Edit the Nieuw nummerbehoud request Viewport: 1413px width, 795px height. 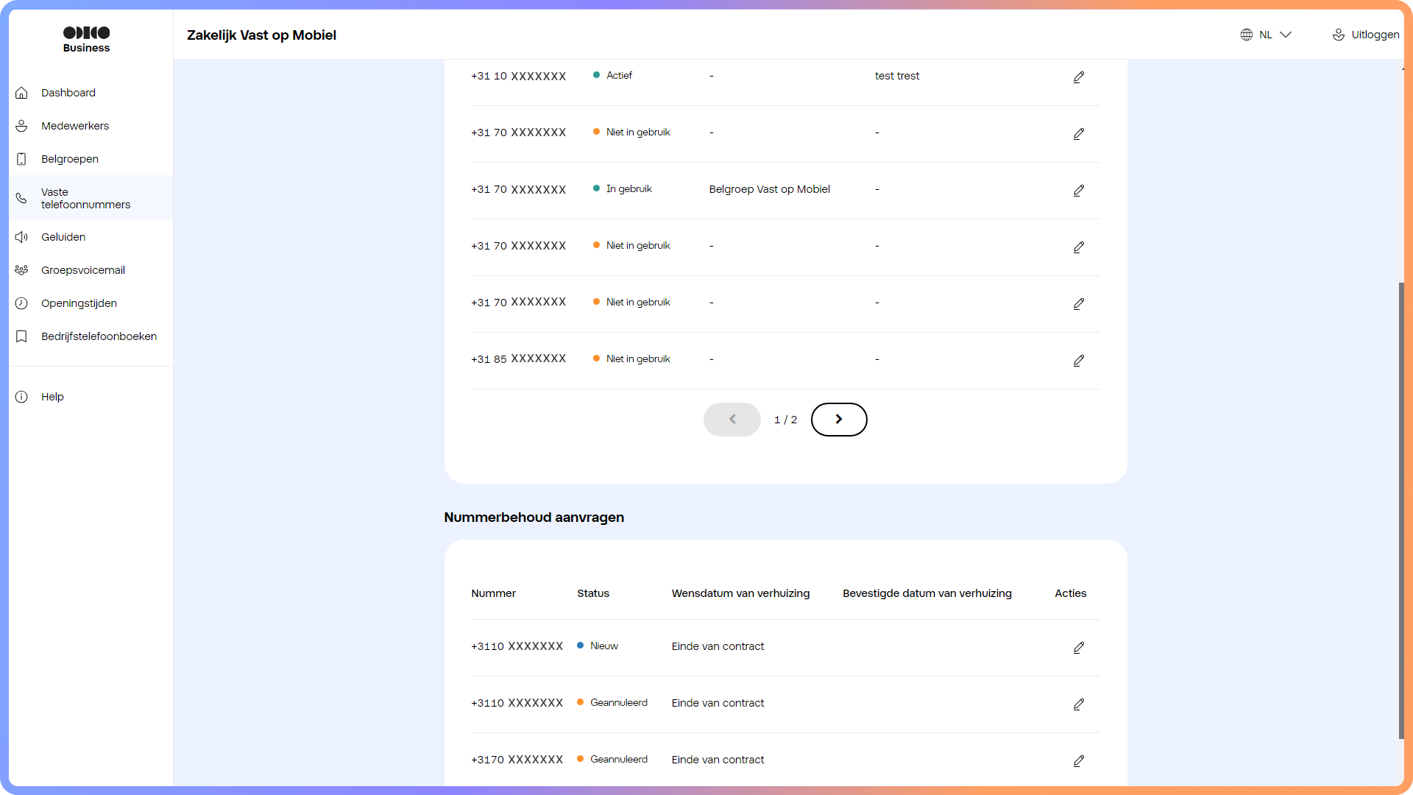(x=1078, y=647)
